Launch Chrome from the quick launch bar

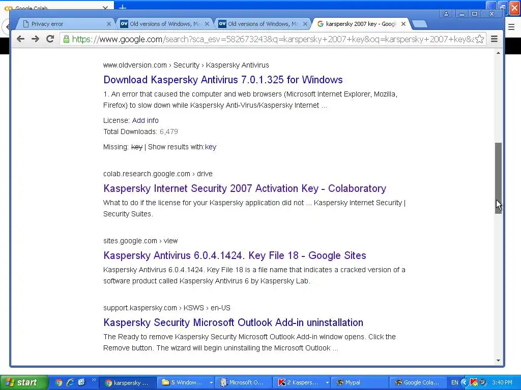[x=59, y=382]
